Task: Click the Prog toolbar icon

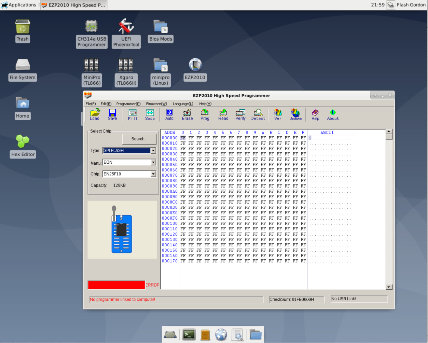Action: point(205,114)
